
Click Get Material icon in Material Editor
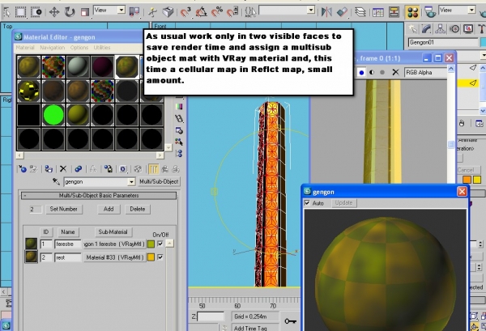(x=23, y=169)
